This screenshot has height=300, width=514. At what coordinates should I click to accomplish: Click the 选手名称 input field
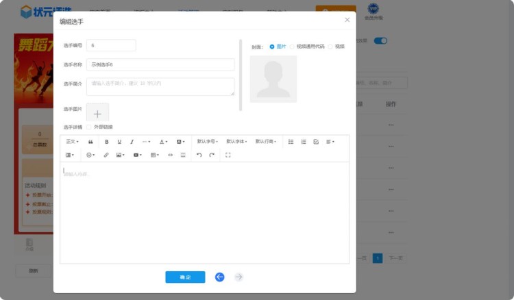[160, 64]
